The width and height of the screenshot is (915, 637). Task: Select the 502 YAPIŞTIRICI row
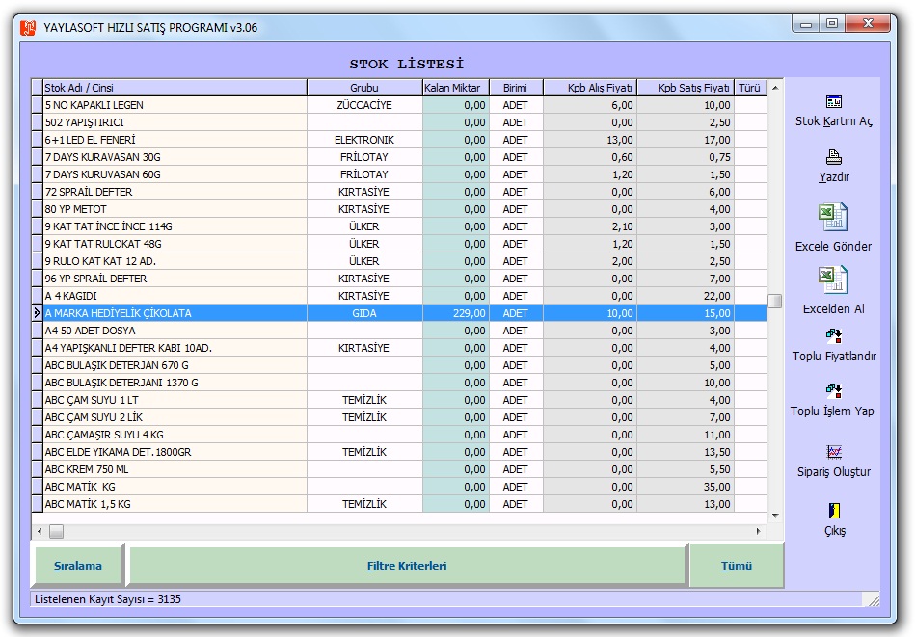[x=399, y=122]
